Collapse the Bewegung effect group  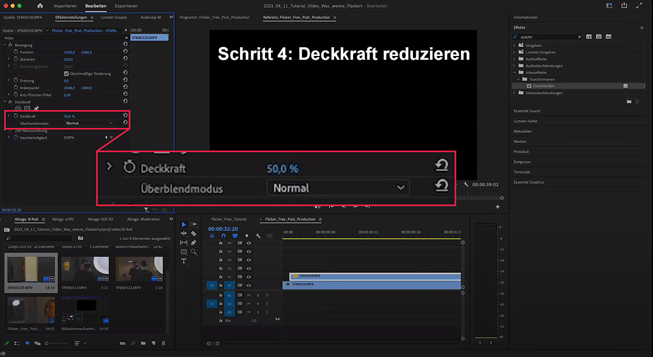tap(4, 45)
